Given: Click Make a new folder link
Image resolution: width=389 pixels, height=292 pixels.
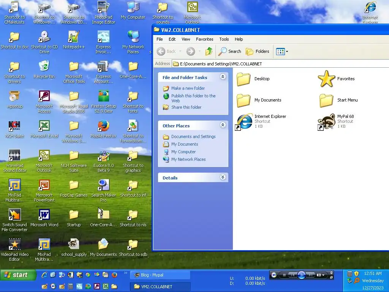Looking at the screenshot, I should pos(188,88).
